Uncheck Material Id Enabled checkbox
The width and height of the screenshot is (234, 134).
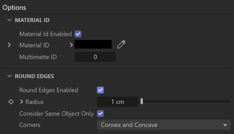[78, 34]
